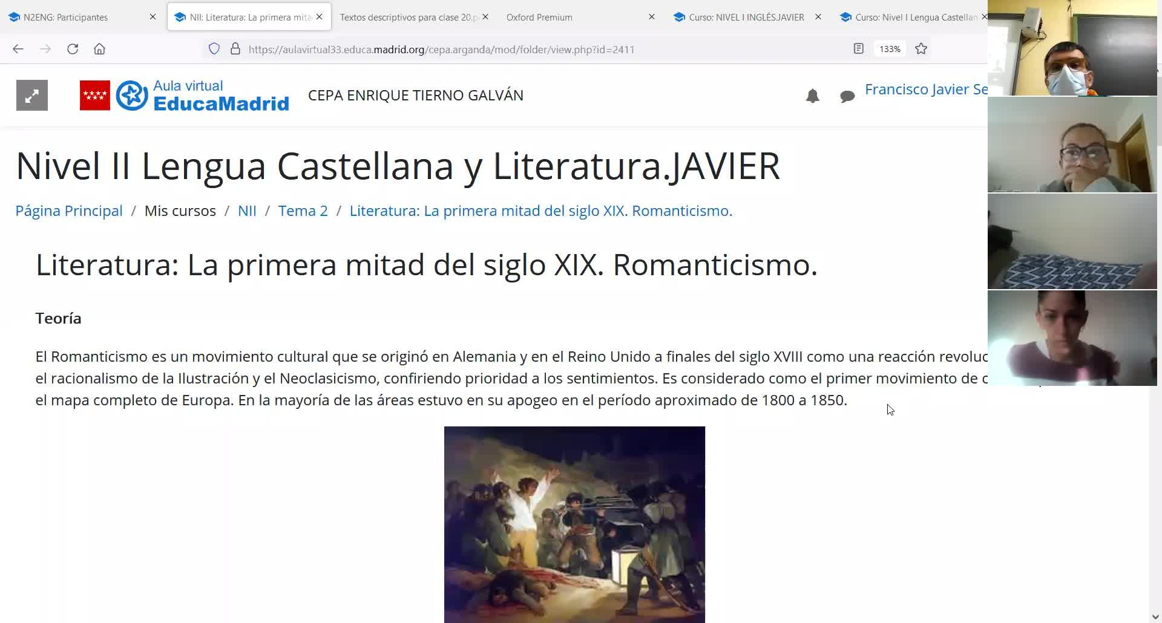Close the Oxford Premium tab

[x=652, y=17]
